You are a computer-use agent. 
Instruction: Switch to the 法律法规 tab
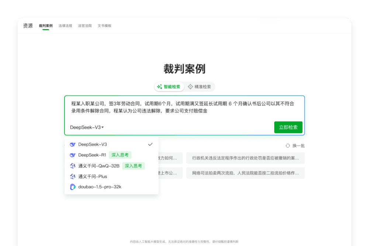pyautogui.click(x=65, y=26)
